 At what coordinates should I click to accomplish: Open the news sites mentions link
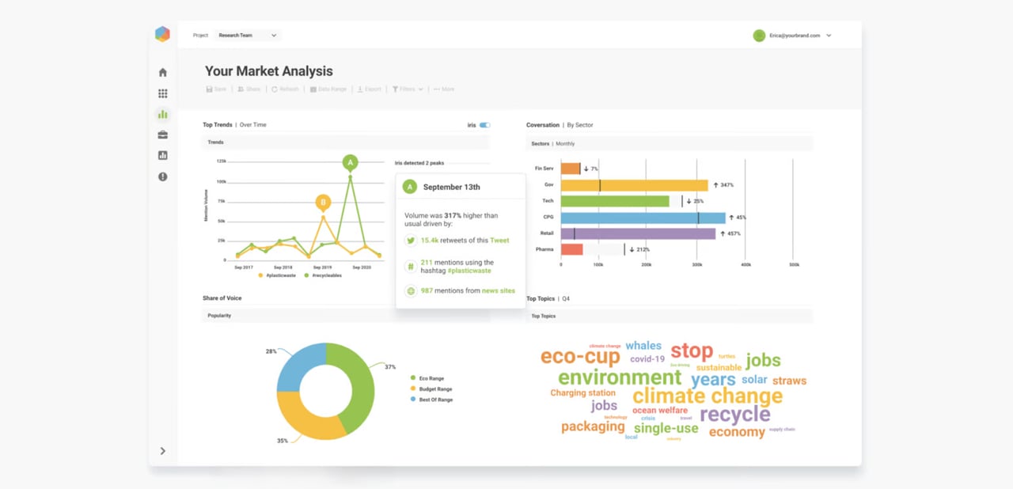tap(499, 290)
